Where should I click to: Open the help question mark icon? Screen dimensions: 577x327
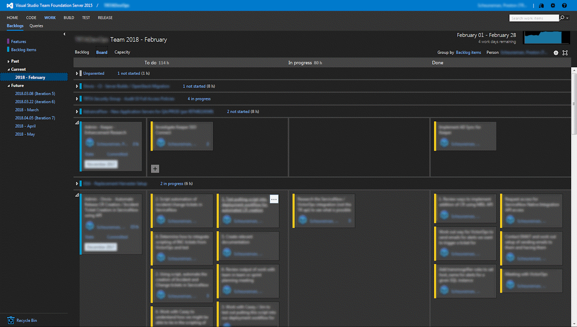[564, 5]
